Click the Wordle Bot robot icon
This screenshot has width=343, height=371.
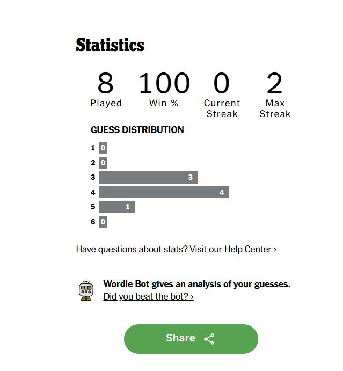coord(86,290)
